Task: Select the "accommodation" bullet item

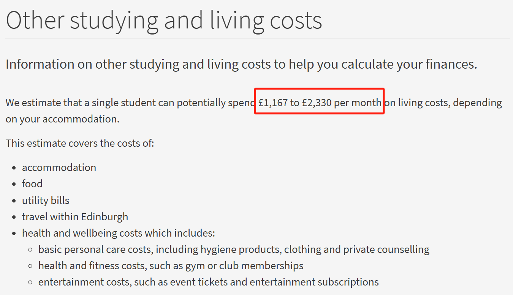Action: (59, 168)
